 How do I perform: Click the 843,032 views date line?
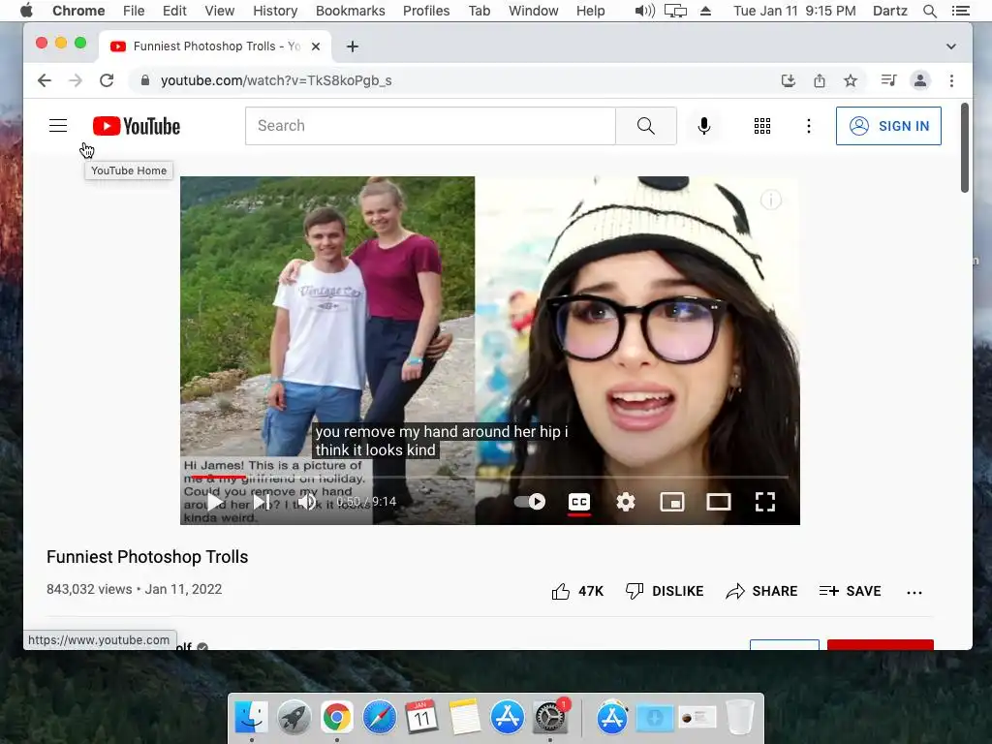coord(134,589)
